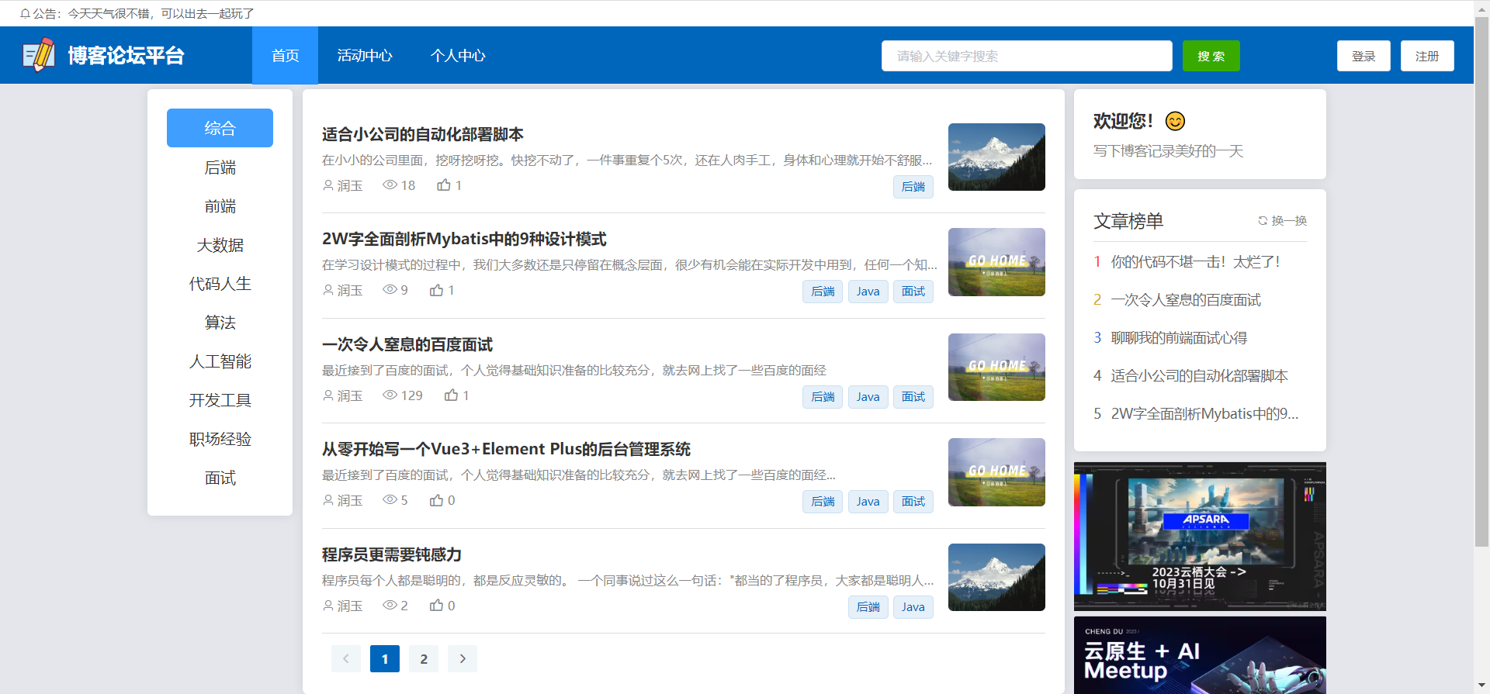Open article 适合小公司的自动化部署脚本 title in the feed
The image size is (1490, 694).
click(423, 134)
